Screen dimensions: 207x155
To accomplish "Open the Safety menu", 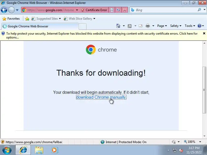I will (x=176, y=26).
